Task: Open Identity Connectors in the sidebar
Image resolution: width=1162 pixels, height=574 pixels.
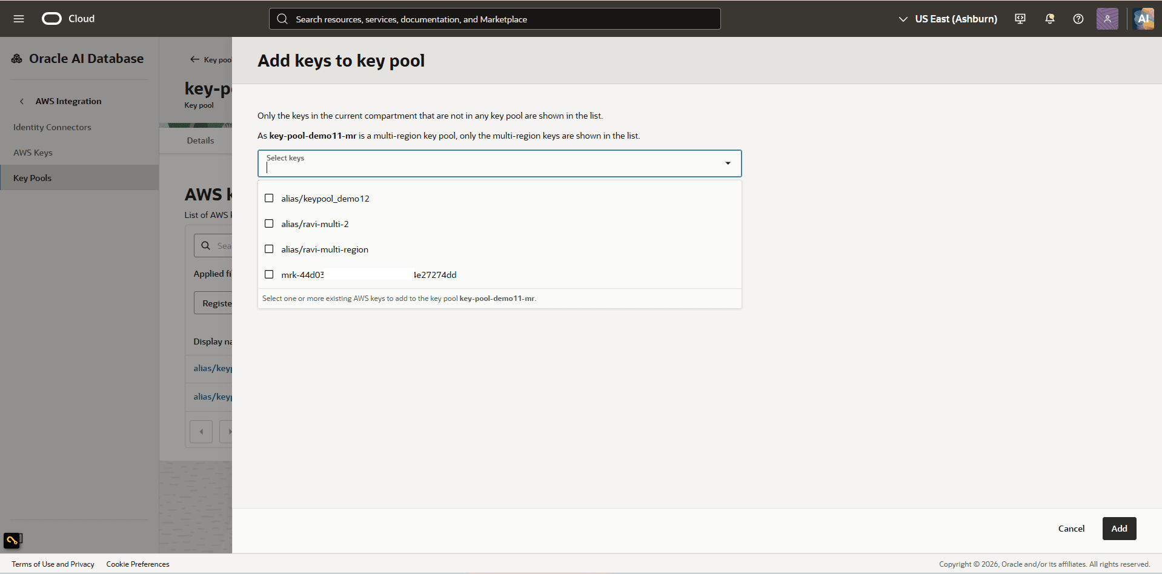Action: [x=52, y=127]
